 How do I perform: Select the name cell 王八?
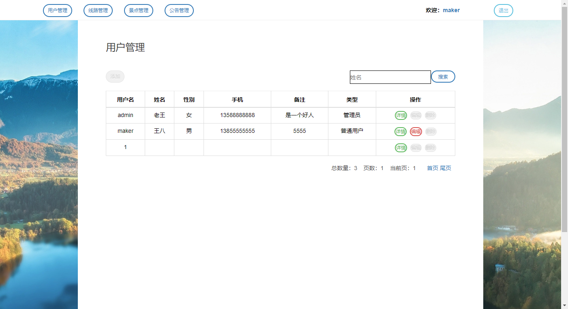(160, 131)
